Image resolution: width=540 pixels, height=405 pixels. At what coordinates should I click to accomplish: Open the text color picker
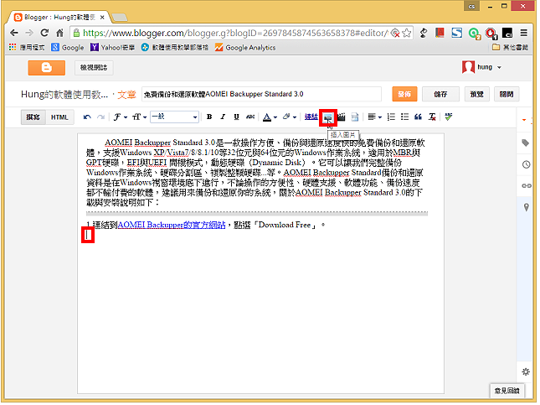coord(270,117)
